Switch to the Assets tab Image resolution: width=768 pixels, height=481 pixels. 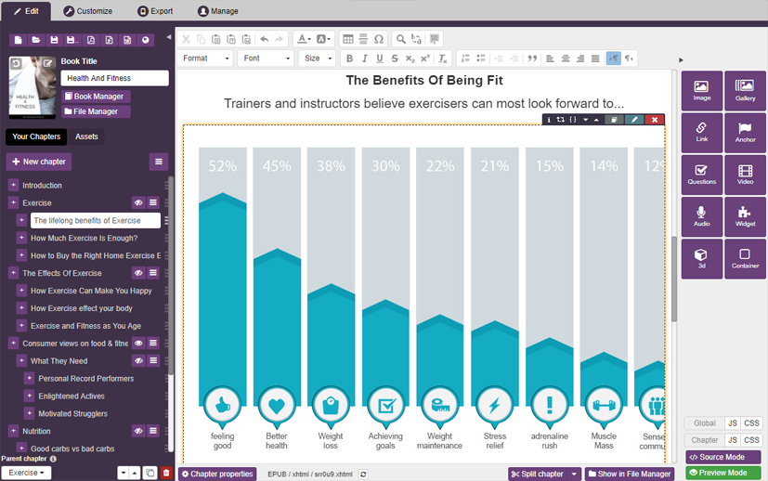(86, 136)
